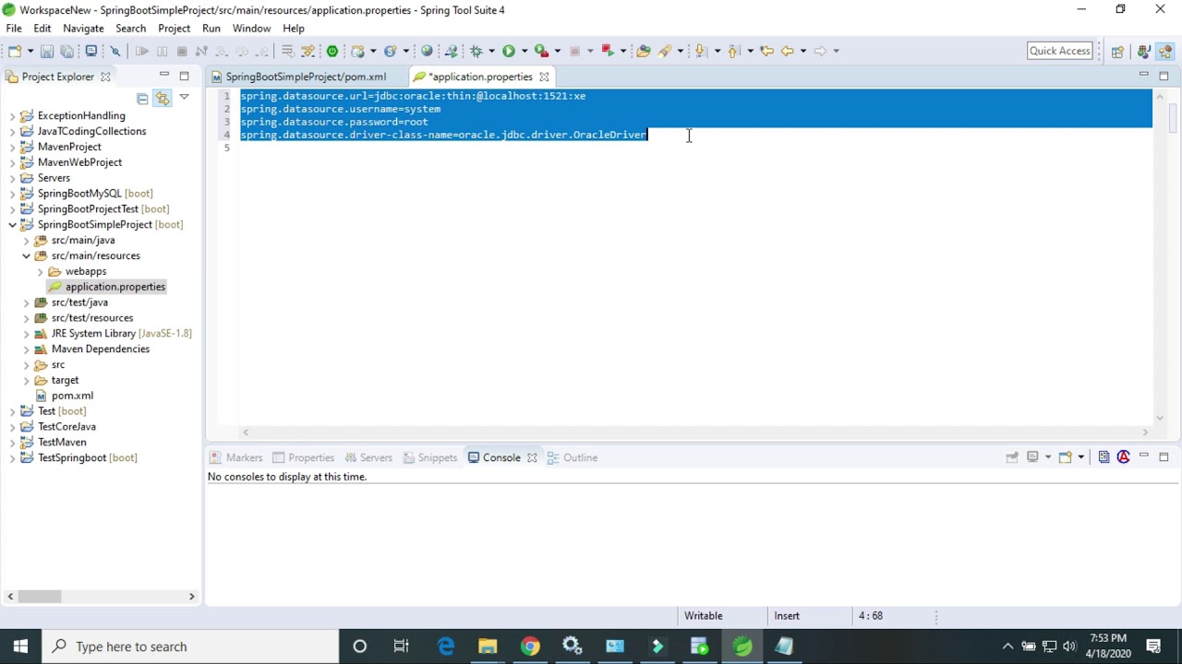Open the File menu
This screenshot has height=664, width=1182.
[14, 29]
